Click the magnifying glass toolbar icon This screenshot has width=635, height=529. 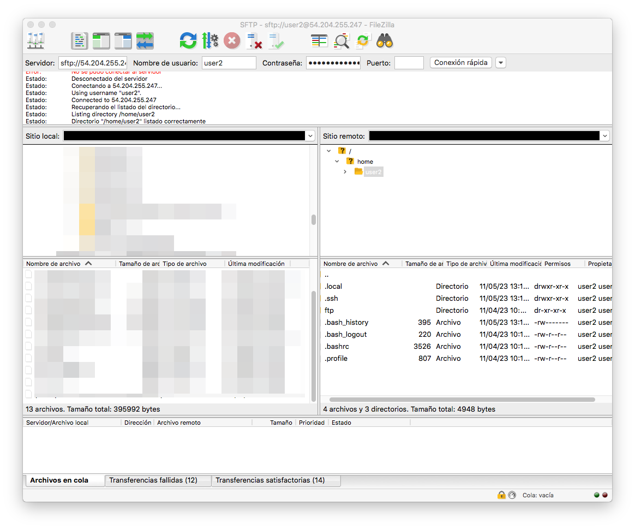point(342,41)
